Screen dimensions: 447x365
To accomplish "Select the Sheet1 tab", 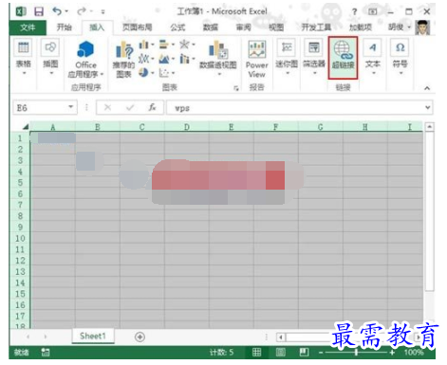I will tap(93, 336).
